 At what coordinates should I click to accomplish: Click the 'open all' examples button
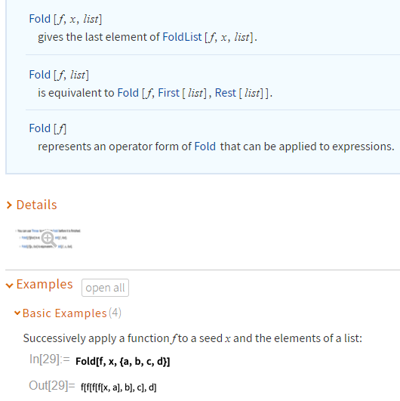105,288
